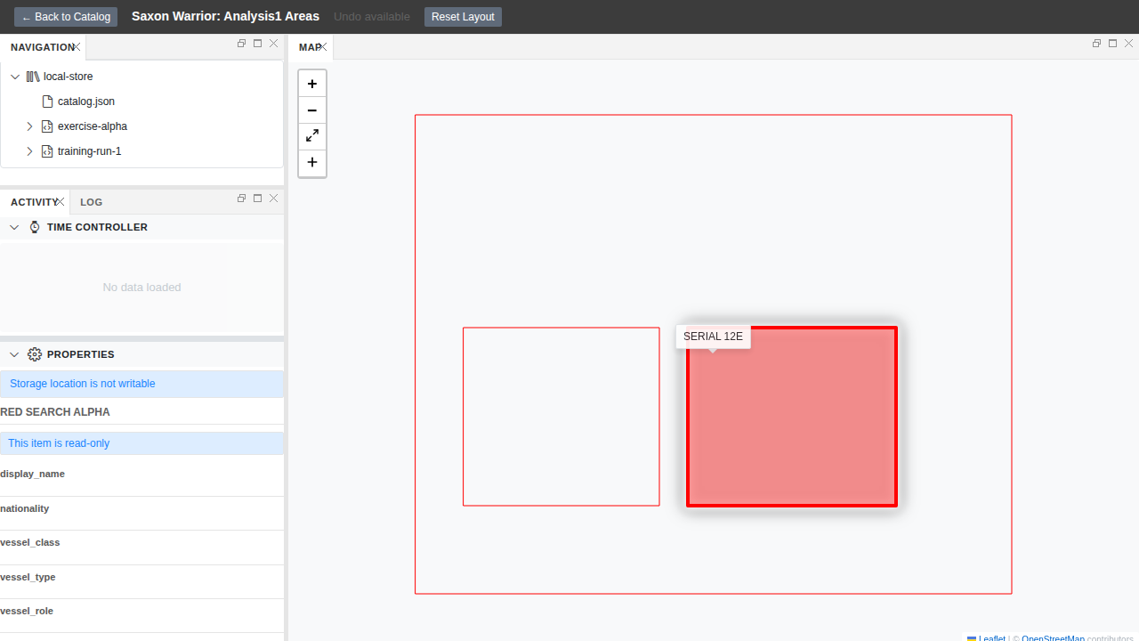Screen dimensions: 1139x641
Task: Open the Leaflet attribution link
Action: tap(991, 638)
